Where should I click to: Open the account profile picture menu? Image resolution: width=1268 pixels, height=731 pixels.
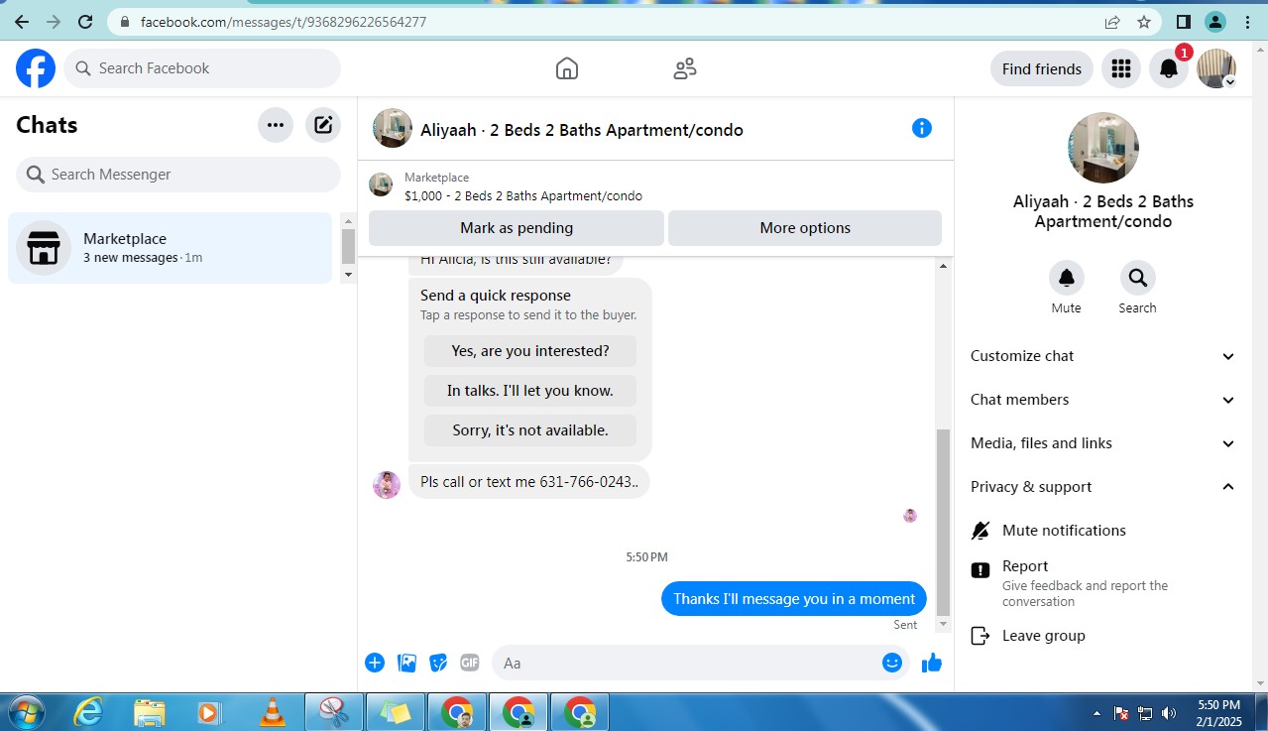1216,68
